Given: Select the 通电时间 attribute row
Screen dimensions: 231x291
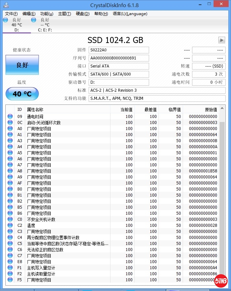Looking at the screenshot, I should pos(113,116).
